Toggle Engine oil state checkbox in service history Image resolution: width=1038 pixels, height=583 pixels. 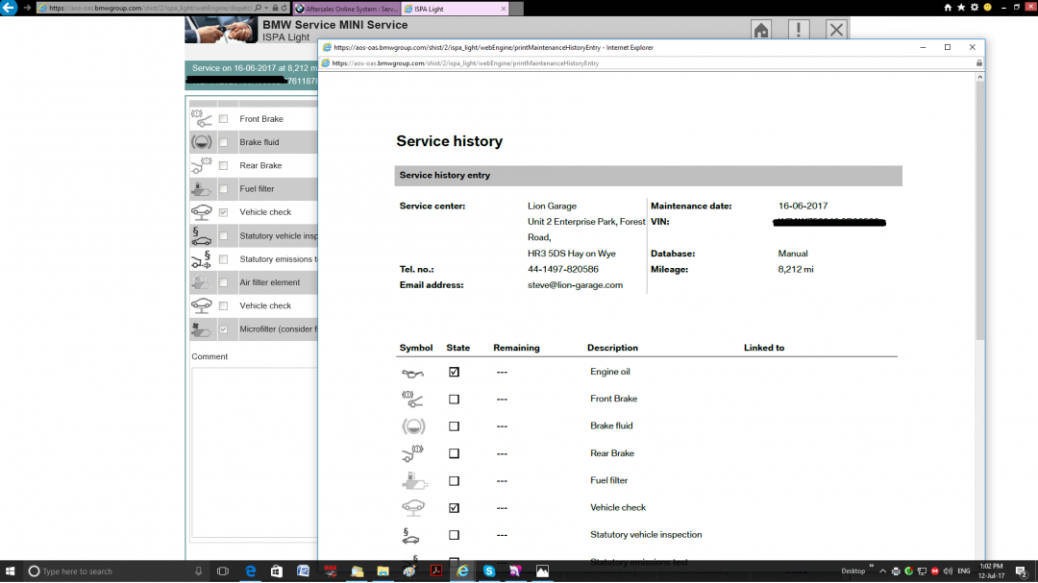click(x=454, y=373)
